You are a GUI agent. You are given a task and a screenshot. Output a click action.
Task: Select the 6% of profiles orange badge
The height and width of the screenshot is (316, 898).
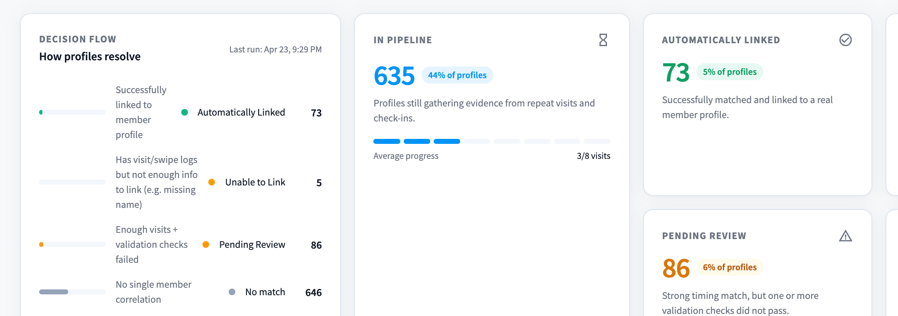730,267
